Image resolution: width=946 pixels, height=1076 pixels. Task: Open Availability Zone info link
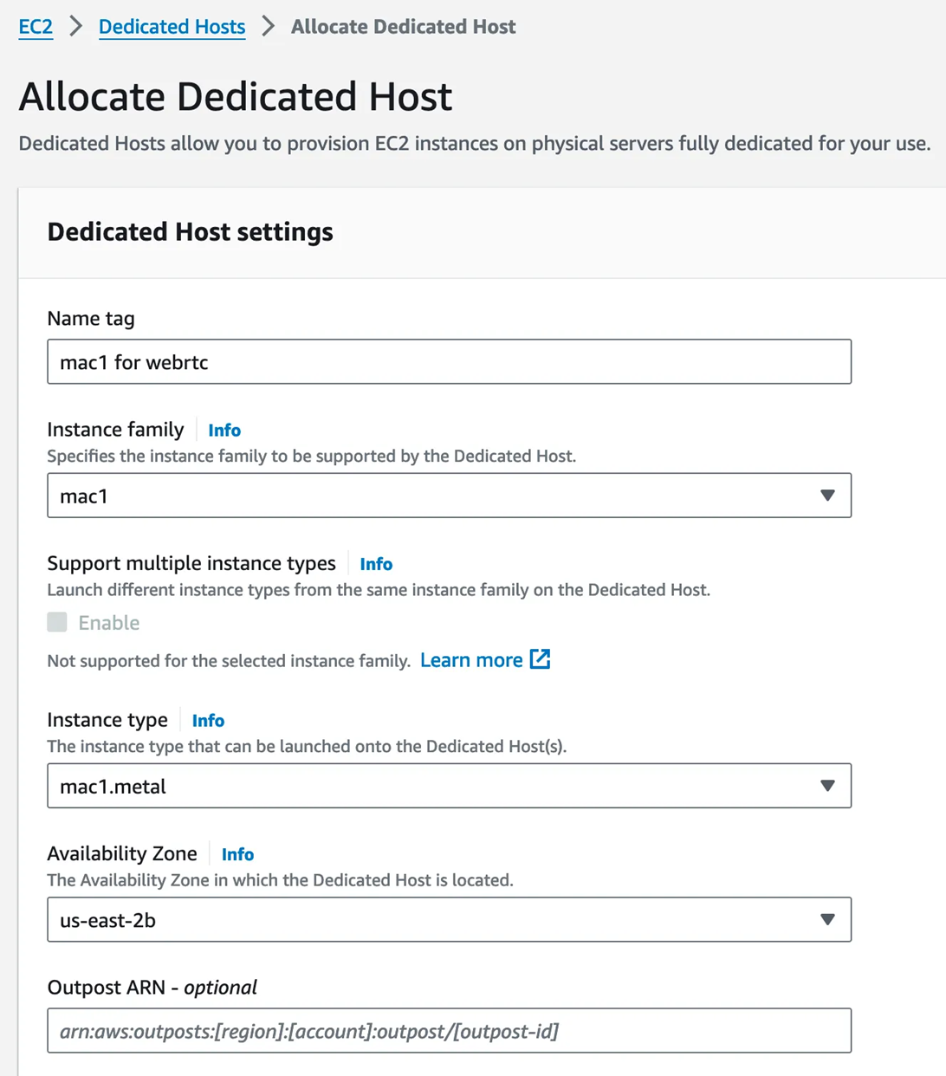pyautogui.click(x=237, y=855)
